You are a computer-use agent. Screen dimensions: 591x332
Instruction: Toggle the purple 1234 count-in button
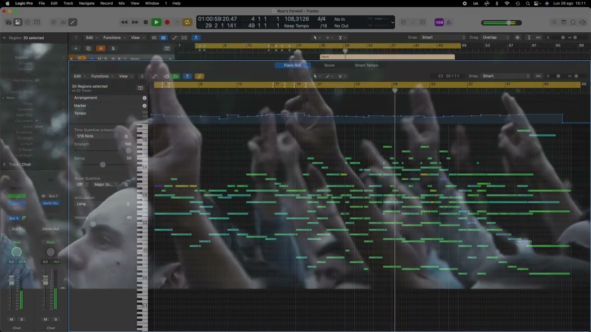(439, 22)
